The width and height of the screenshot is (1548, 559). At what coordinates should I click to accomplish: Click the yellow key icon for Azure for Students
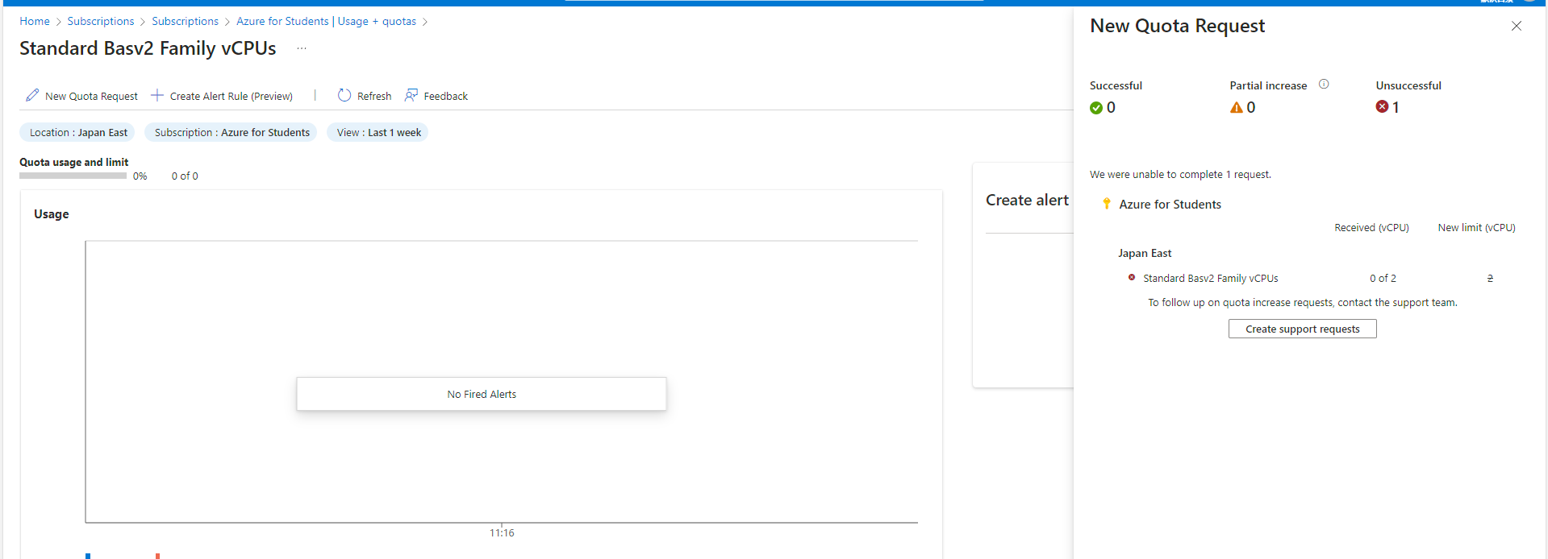pyautogui.click(x=1107, y=204)
